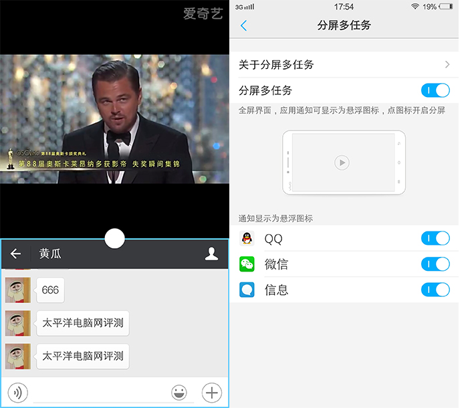This screenshot has width=468, height=408.
Task: Open the emoji picker smiley icon
Action: 179,393
